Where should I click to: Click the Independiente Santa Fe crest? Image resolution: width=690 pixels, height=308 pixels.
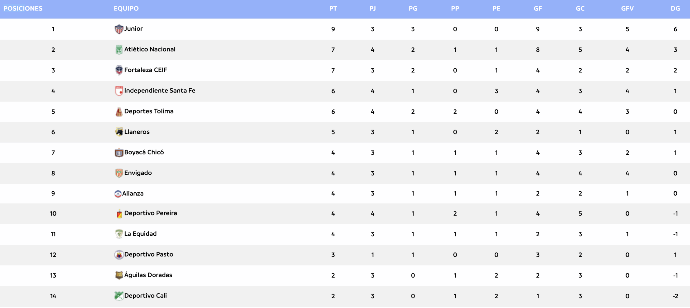click(x=119, y=91)
